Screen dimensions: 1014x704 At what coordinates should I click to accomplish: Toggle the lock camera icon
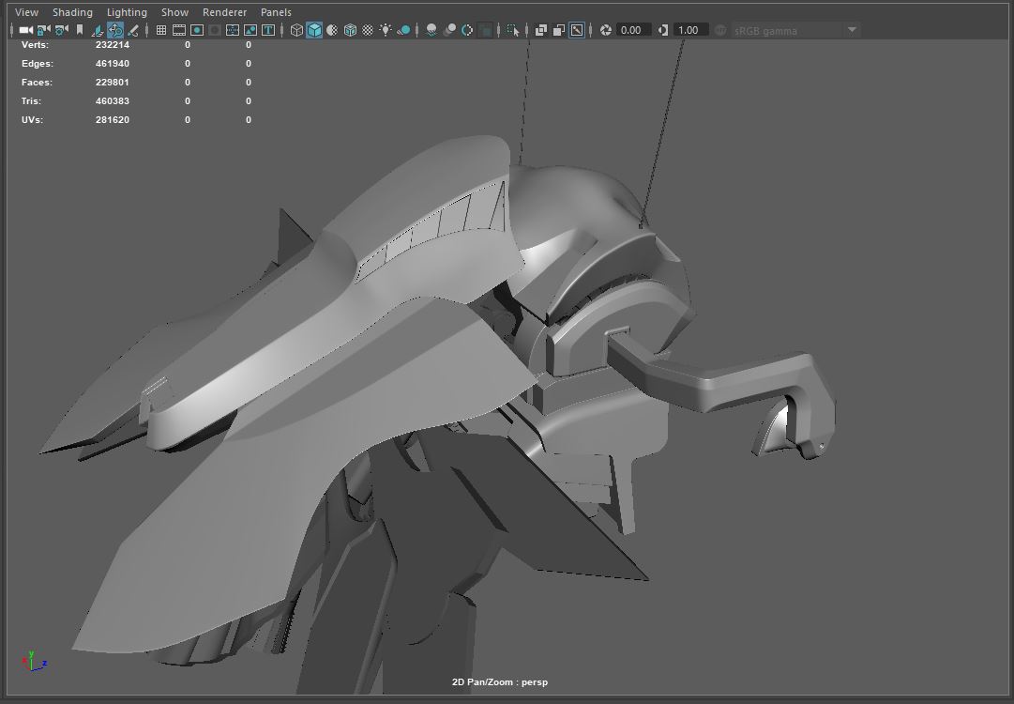(x=43, y=30)
